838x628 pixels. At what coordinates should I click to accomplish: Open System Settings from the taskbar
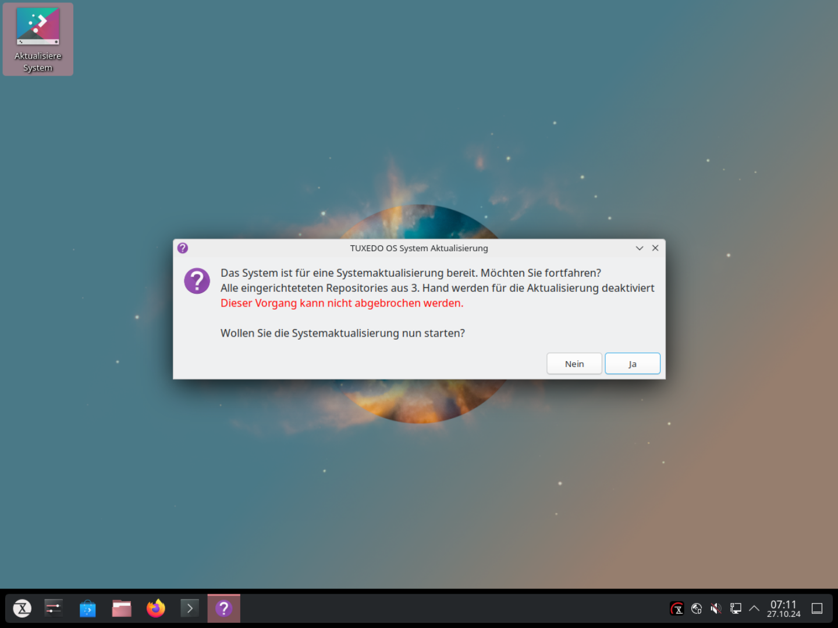(54, 608)
